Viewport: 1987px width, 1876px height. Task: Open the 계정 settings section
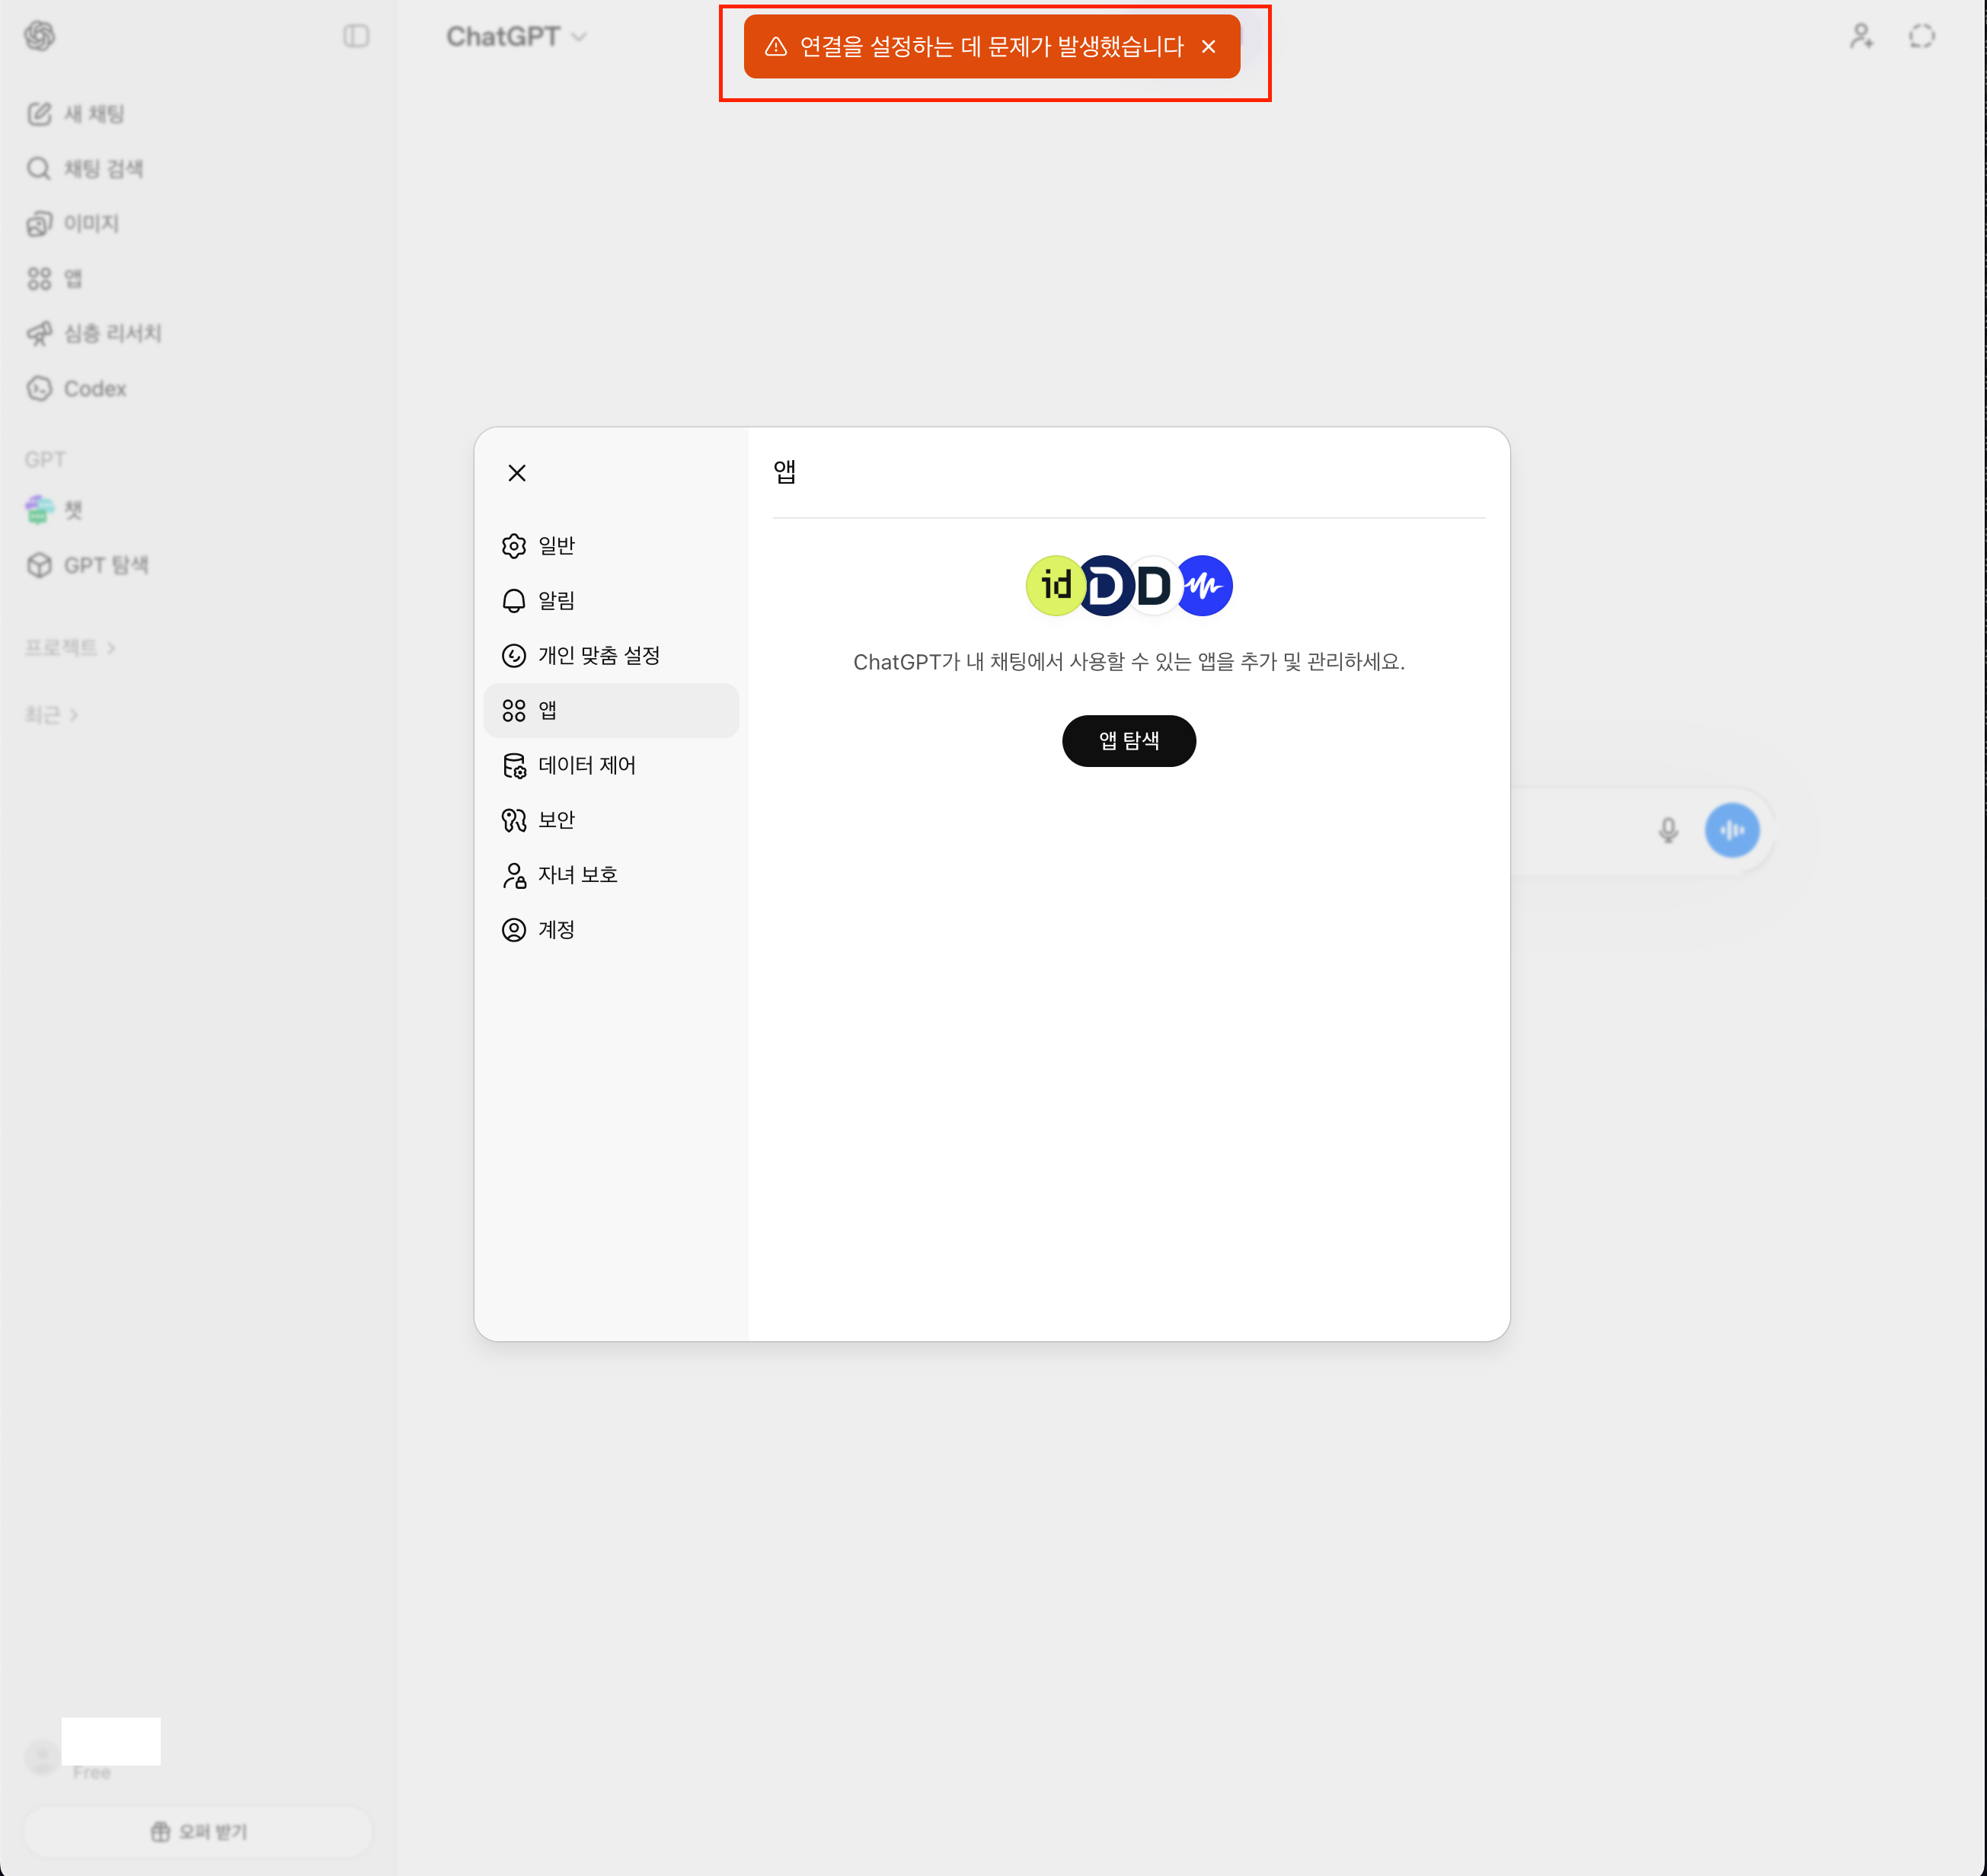[556, 931]
